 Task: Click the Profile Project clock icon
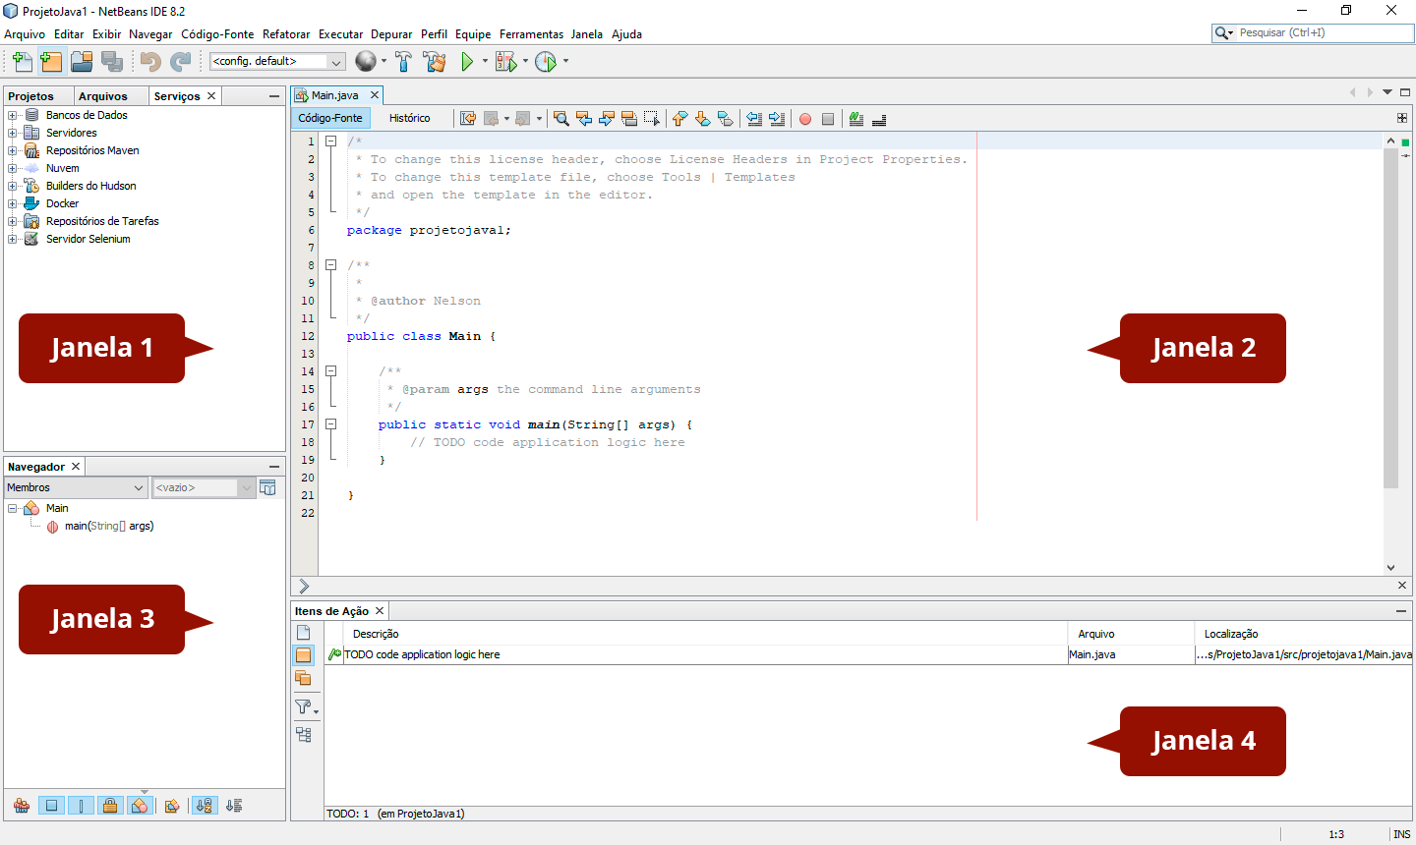point(546,62)
